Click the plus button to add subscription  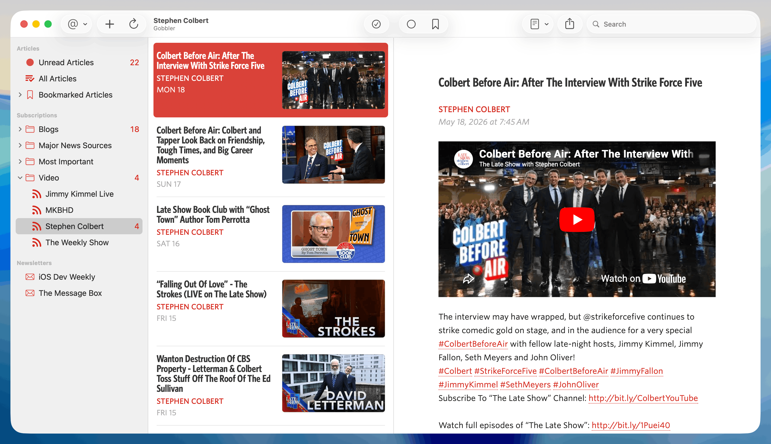110,24
